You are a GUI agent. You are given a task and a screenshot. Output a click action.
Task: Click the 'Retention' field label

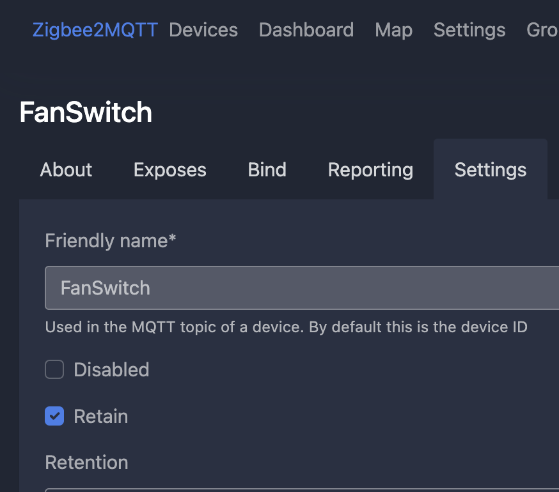pos(86,462)
